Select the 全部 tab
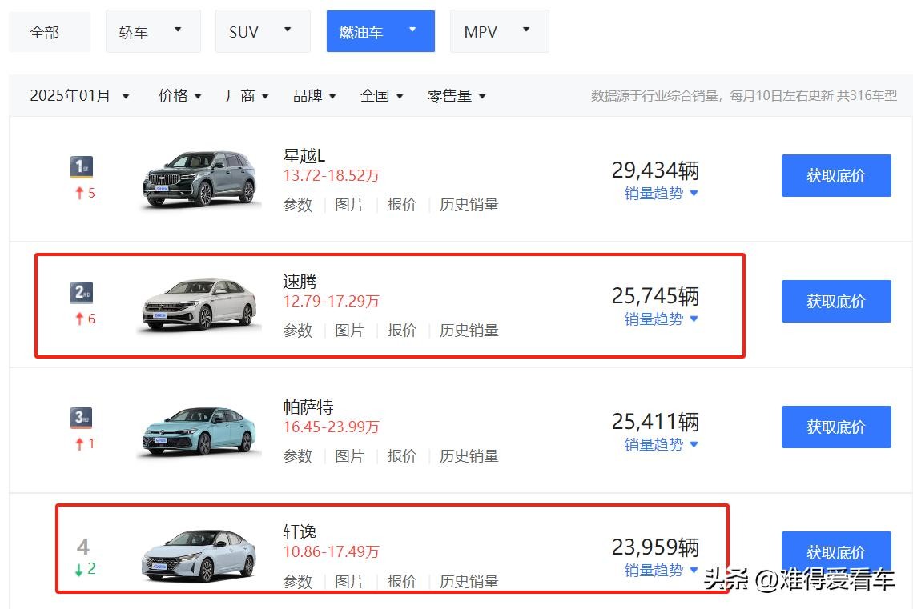 point(45,33)
